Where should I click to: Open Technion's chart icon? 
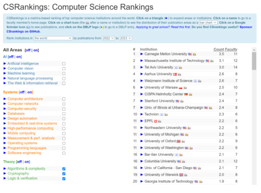(166, 115)
